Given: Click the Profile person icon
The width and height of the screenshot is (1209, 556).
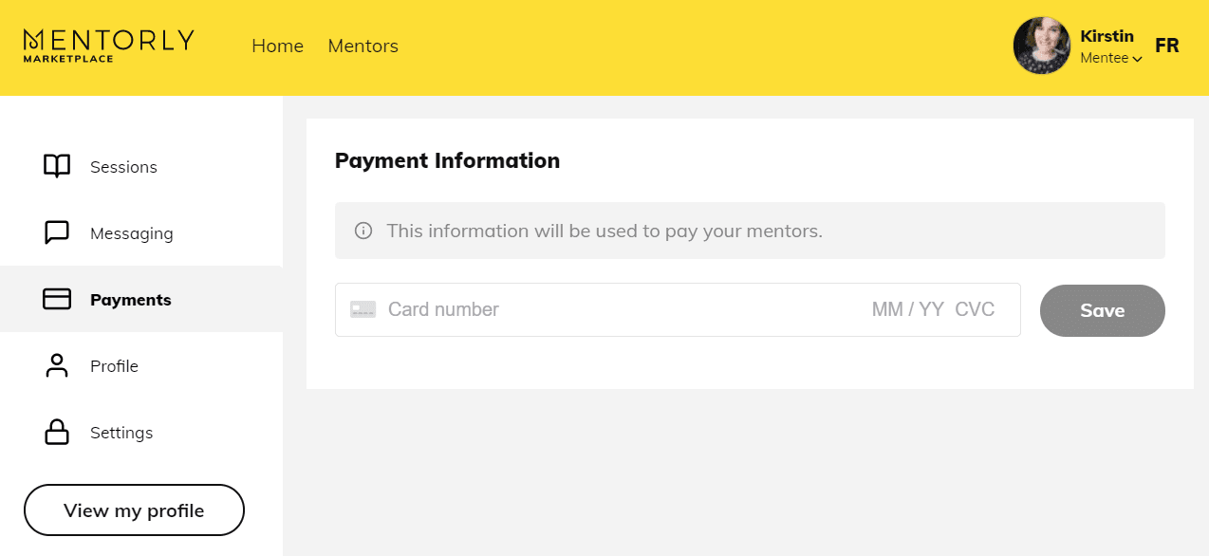Looking at the screenshot, I should click(57, 366).
